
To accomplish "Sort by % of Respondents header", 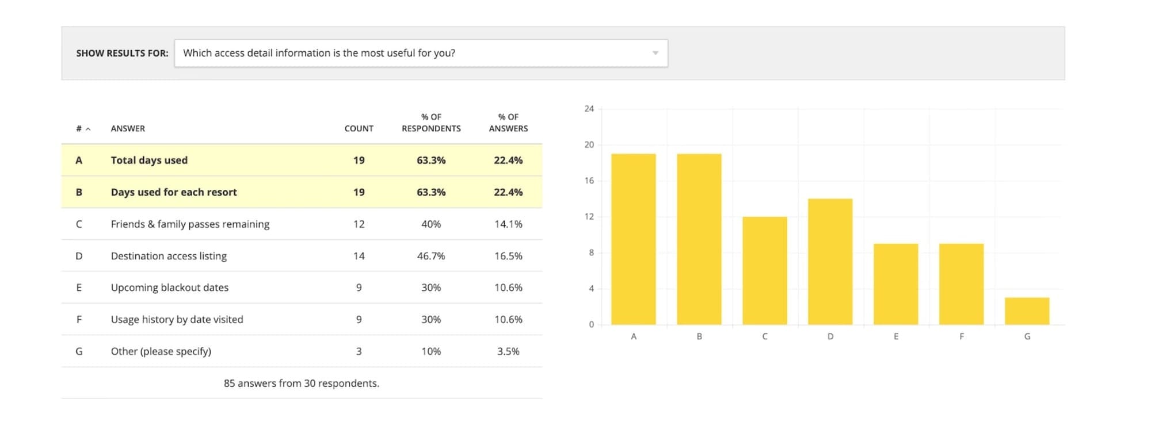I will (431, 123).
